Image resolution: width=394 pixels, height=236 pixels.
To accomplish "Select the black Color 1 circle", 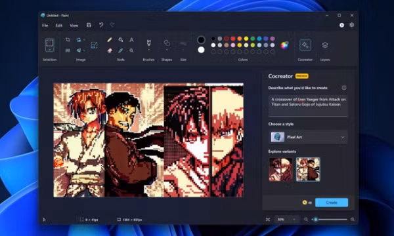I will tap(201, 39).
